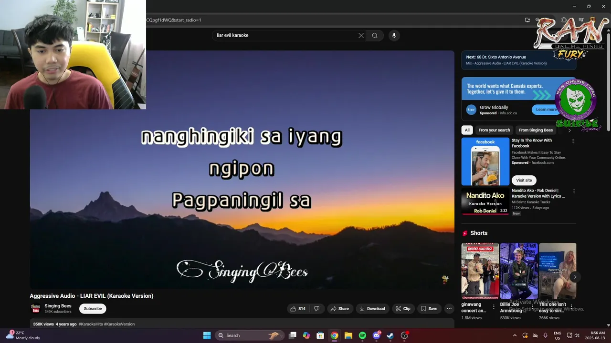Open the weather widget 22°C Mostly cloudy
Image resolution: width=611 pixels, height=343 pixels.
click(22, 335)
